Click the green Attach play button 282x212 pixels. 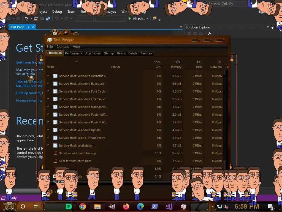click(129, 18)
